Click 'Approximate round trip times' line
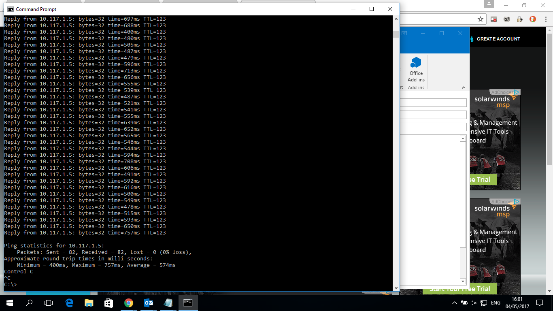 pyautogui.click(x=79, y=259)
